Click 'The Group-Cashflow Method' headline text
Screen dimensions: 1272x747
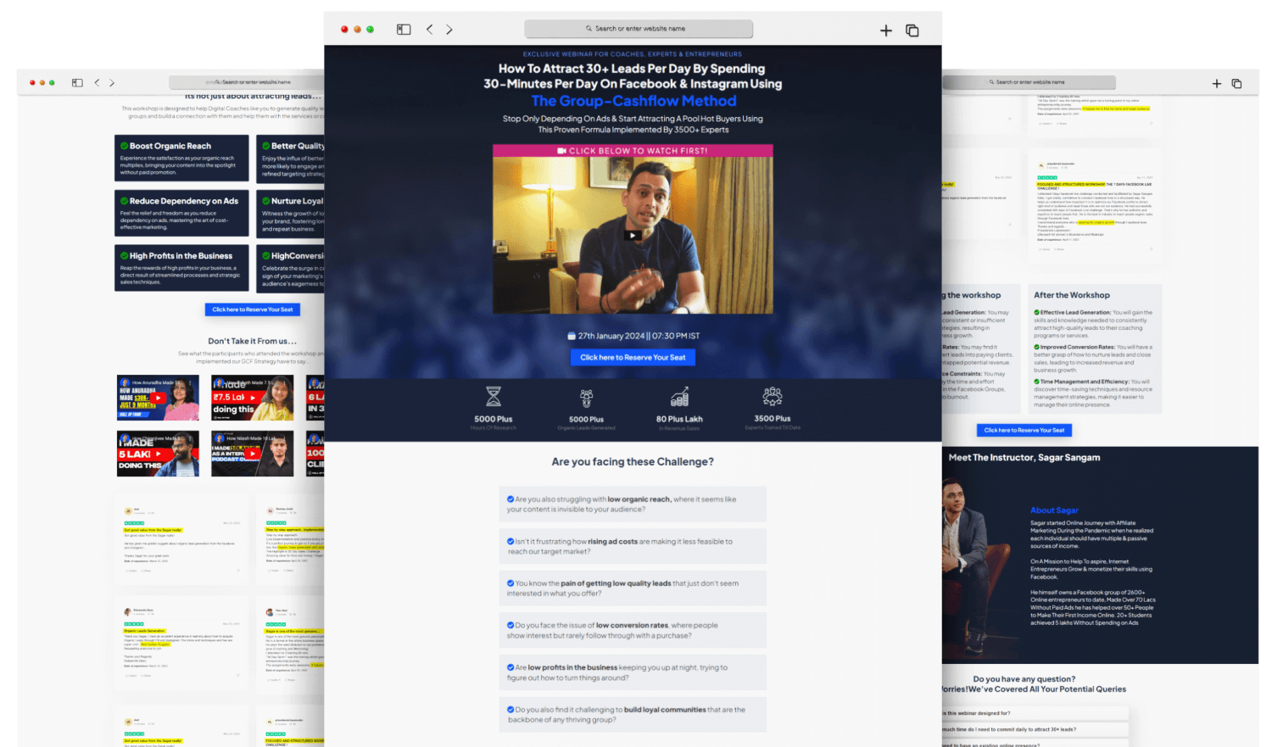coord(633,101)
